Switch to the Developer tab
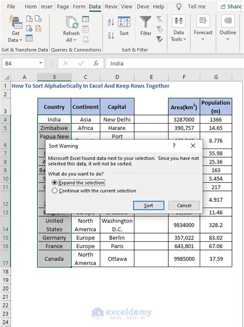This screenshot has height=327, width=244. click(x=143, y=7)
